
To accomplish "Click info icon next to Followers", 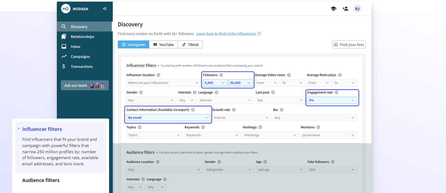I will [221, 75].
